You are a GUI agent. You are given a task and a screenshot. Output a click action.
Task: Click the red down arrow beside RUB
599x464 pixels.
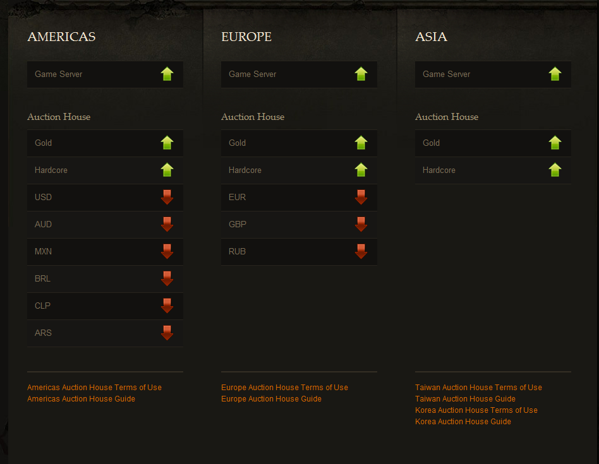click(361, 251)
